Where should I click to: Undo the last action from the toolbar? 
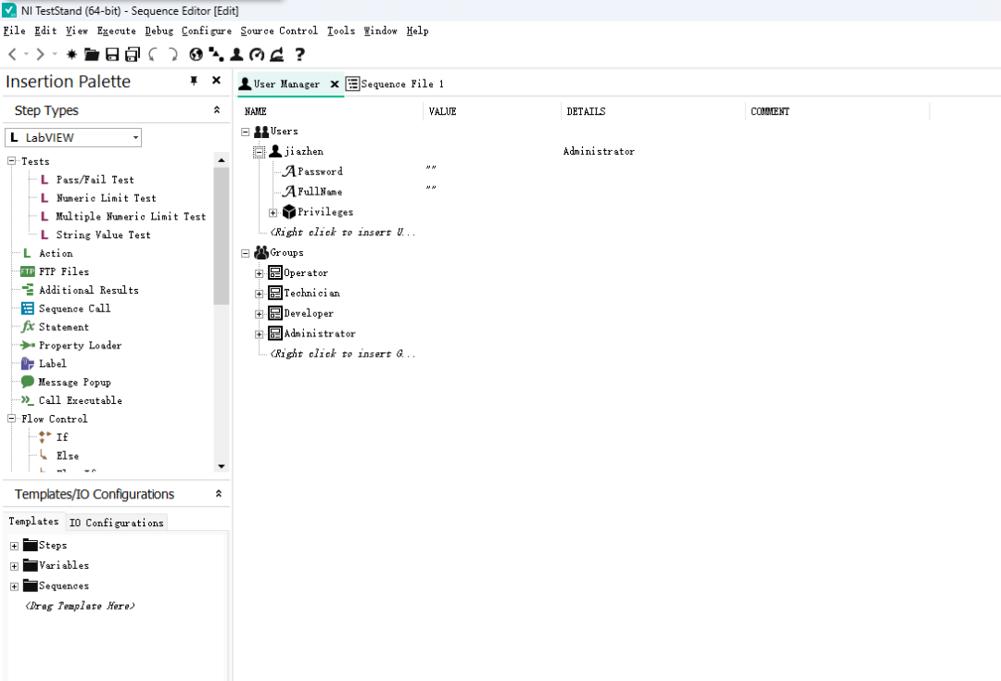tap(153, 55)
